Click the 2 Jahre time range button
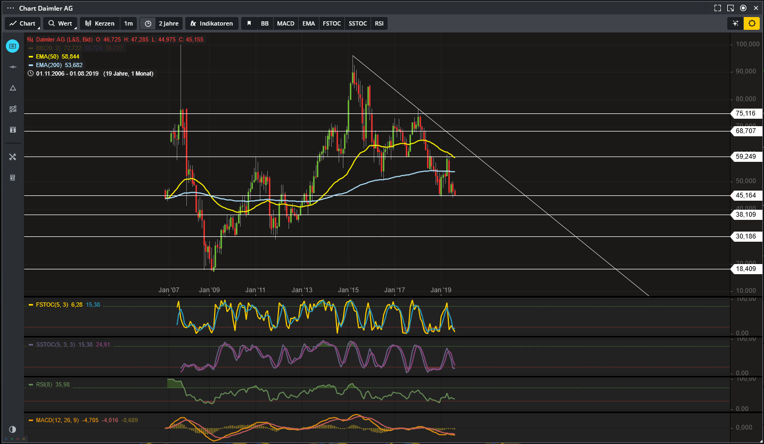The width and height of the screenshot is (764, 444). click(x=168, y=23)
